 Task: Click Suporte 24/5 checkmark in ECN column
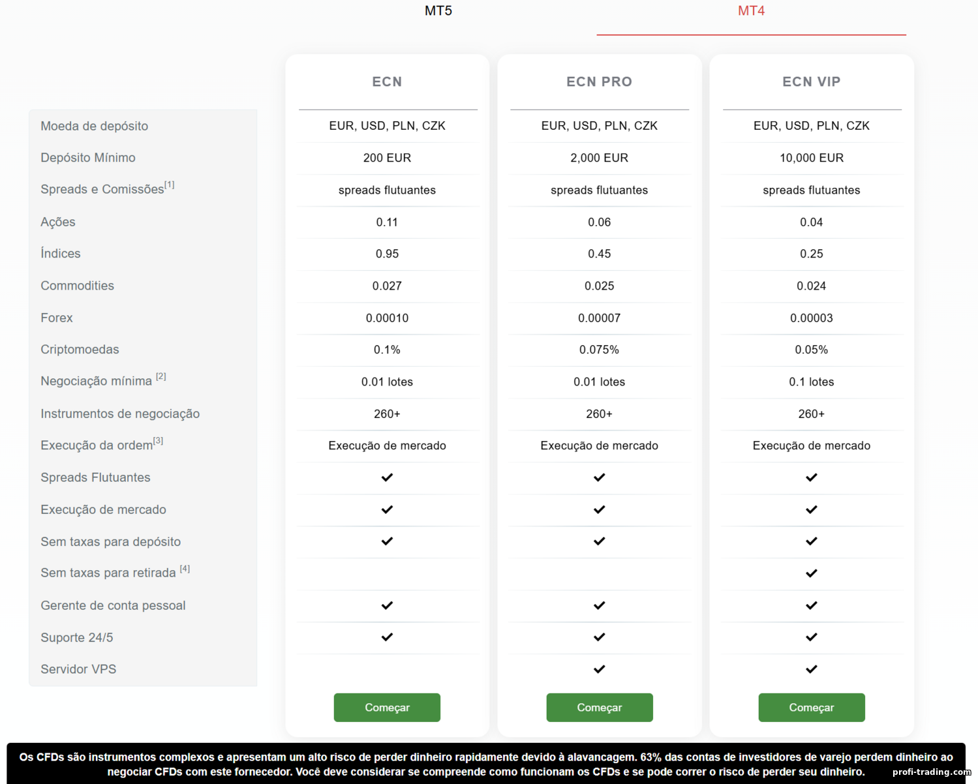click(387, 637)
